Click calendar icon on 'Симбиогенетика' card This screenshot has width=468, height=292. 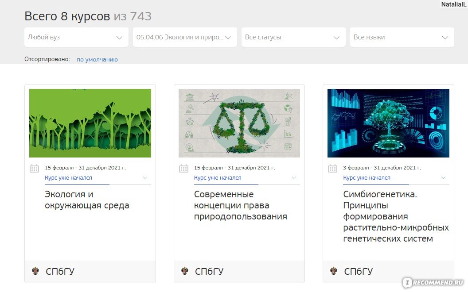(x=332, y=169)
